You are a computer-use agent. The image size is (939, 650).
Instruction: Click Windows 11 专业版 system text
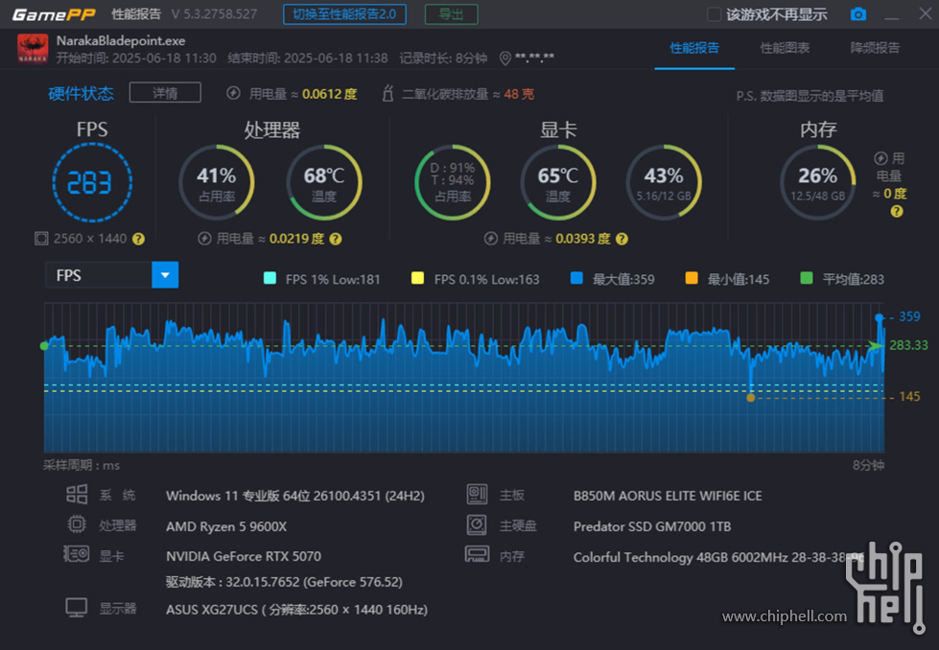[295, 497]
